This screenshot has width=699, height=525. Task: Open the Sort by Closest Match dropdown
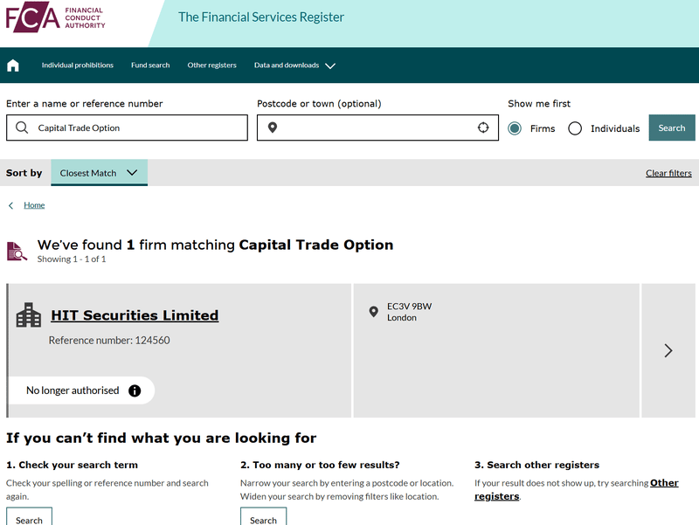click(99, 173)
